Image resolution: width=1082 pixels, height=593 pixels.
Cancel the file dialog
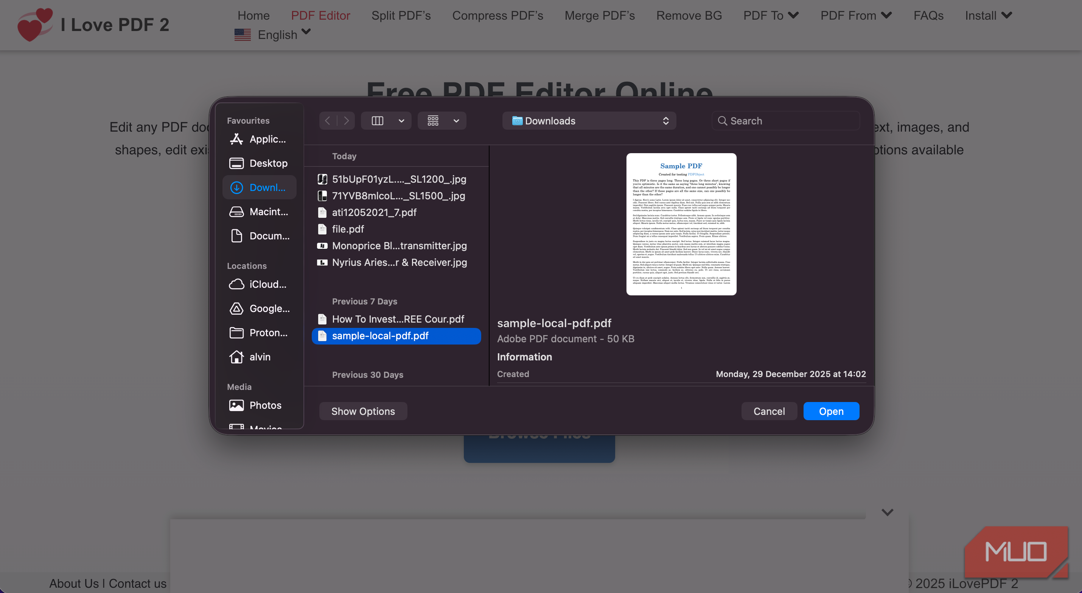[x=769, y=411]
